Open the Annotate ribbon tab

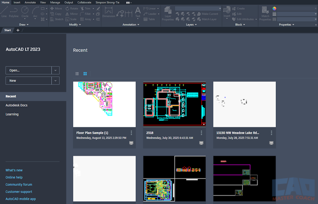(30, 2)
